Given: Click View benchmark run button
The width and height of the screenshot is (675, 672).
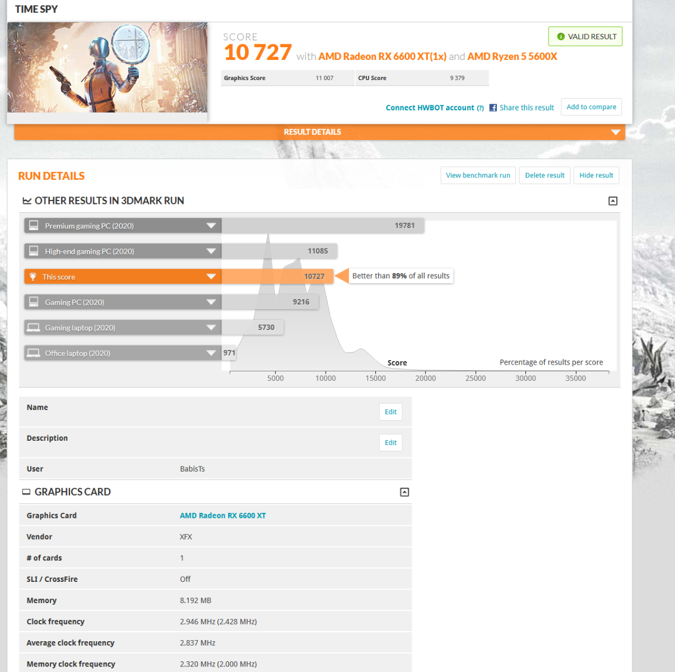Looking at the screenshot, I should click(478, 175).
